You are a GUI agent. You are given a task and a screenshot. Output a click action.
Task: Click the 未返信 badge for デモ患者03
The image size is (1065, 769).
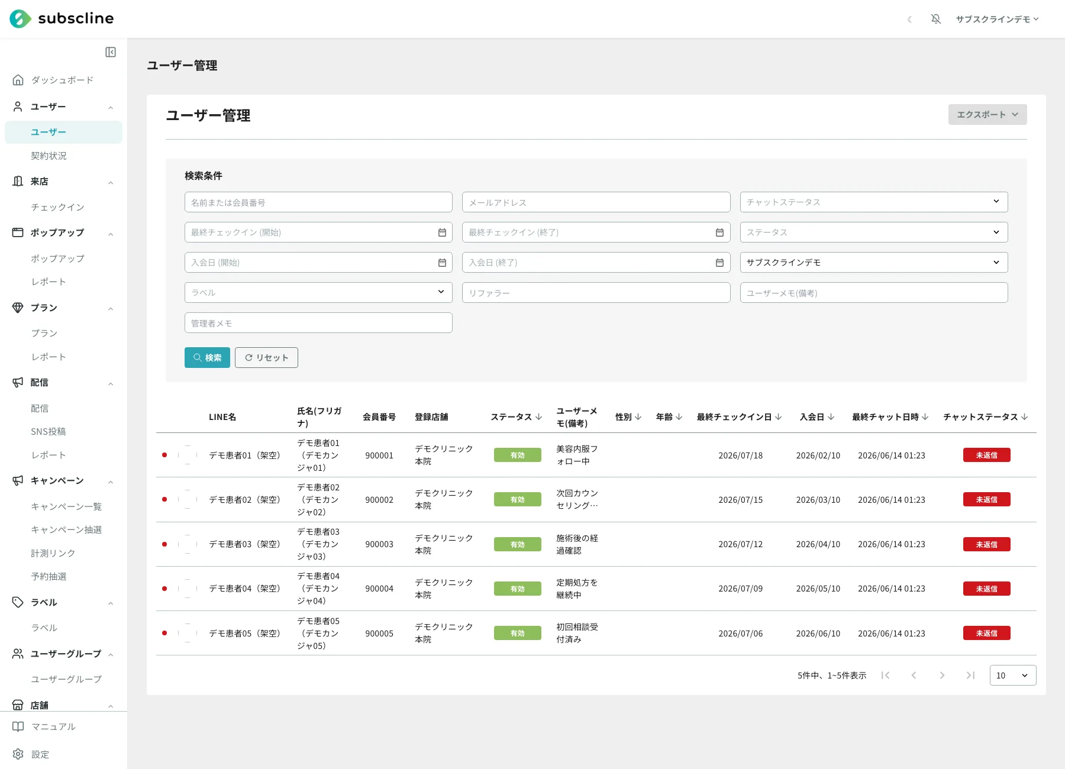986,544
